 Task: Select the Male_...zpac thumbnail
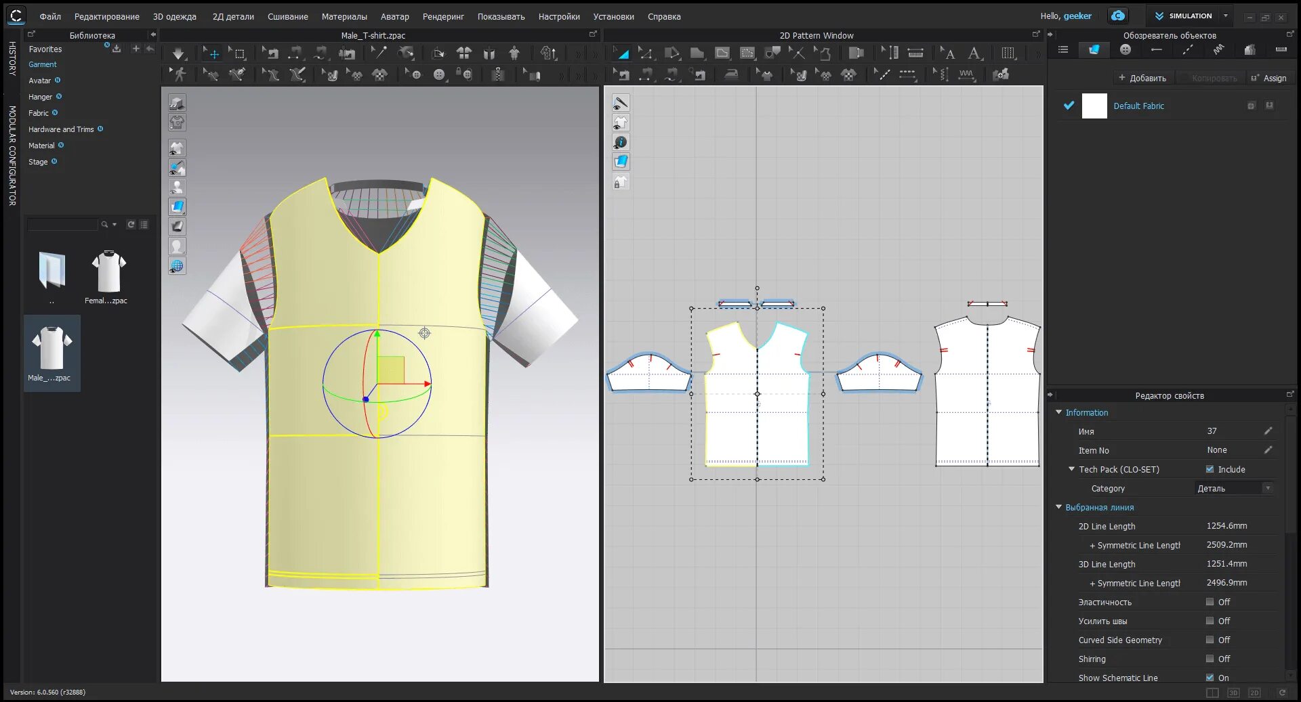tap(52, 353)
